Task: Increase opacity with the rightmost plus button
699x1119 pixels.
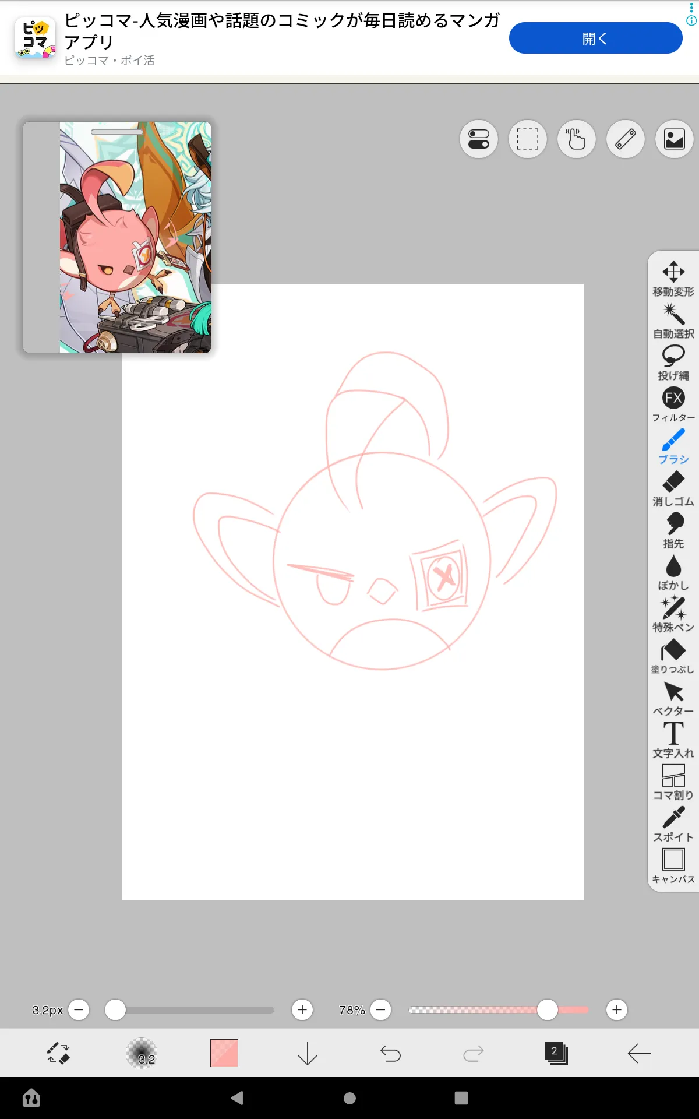Action: (x=617, y=1009)
